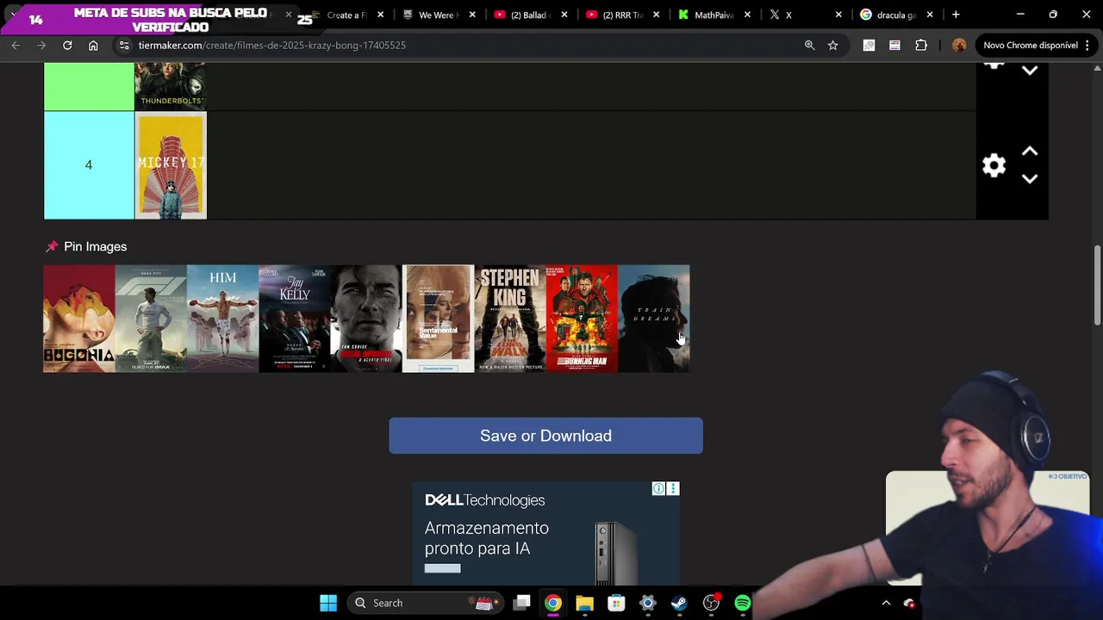Click the ad info icon
Screen dimensions: 1103x620
(658, 489)
